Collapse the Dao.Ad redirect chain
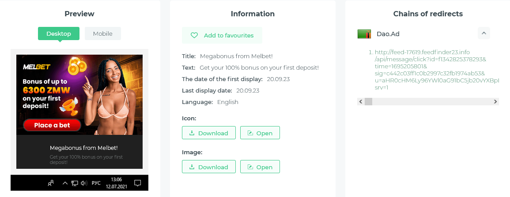Viewport: 510px width, 197px height. 484,33
